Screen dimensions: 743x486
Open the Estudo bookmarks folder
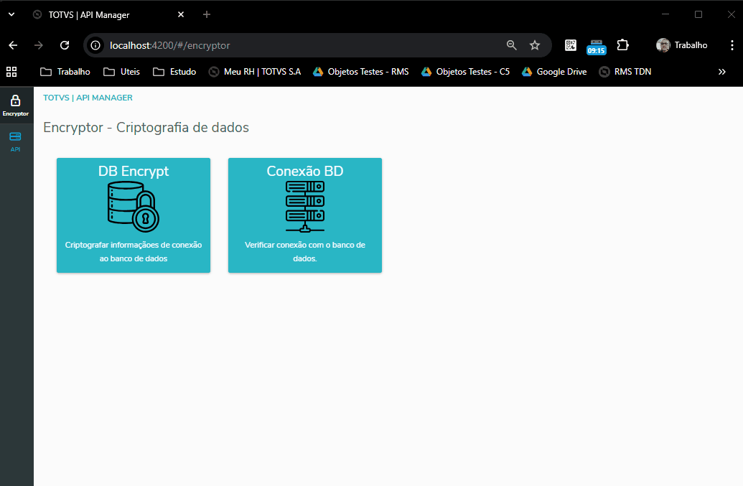click(x=174, y=72)
